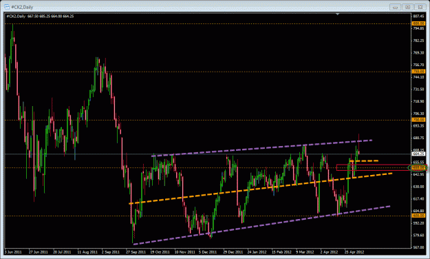Image resolution: width=430 pixels, height=259 pixels.
Task: Click the orange 600.00 price level label
Action: [418, 216]
